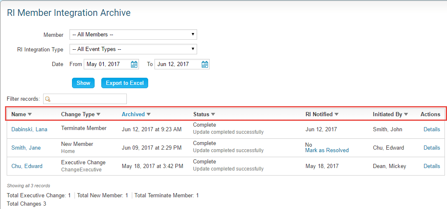Open the To date calendar picker icon

[x=205, y=64]
